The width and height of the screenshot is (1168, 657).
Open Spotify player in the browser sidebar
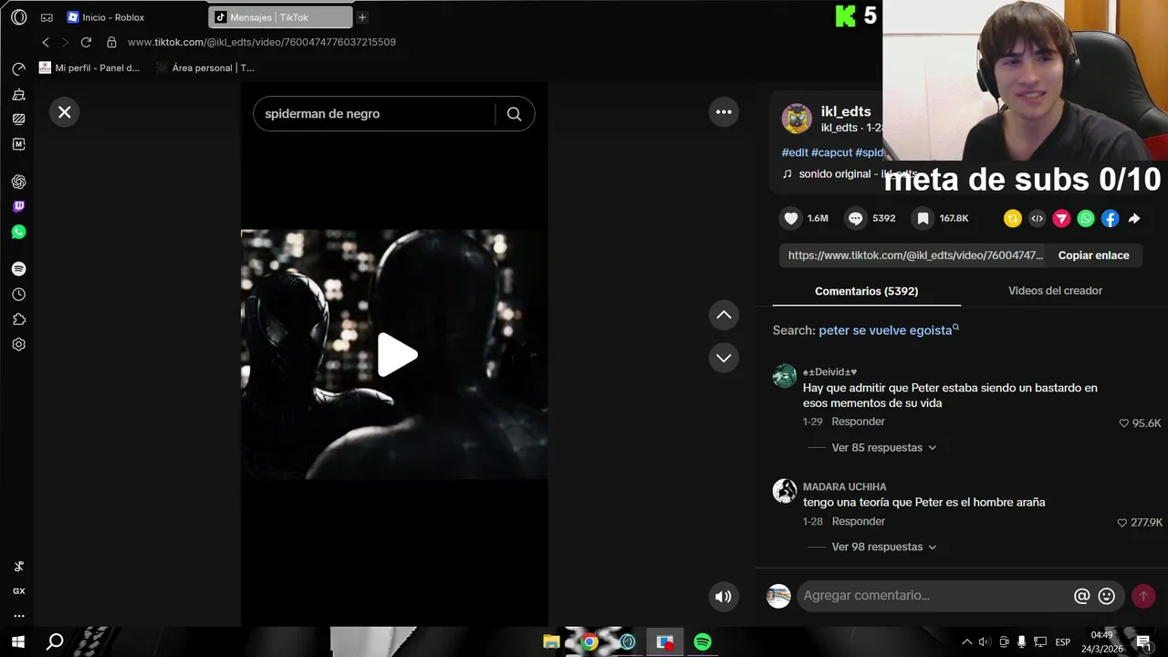tap(18, 269)
